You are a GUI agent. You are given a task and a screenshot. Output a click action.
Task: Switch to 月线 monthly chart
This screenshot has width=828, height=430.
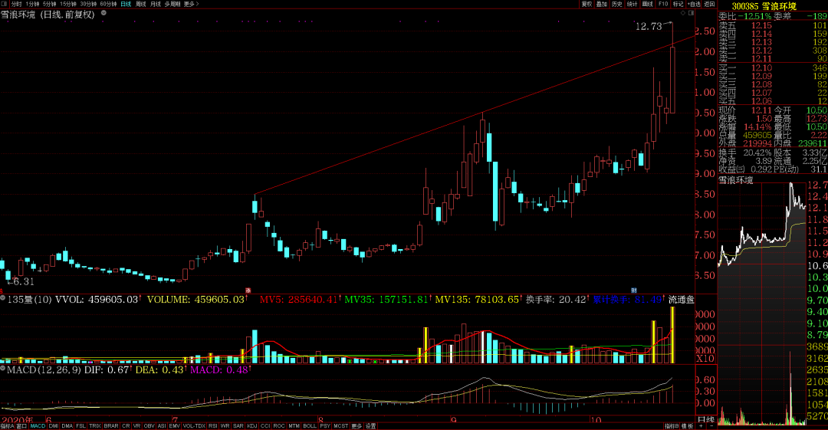tap(155, 4)
